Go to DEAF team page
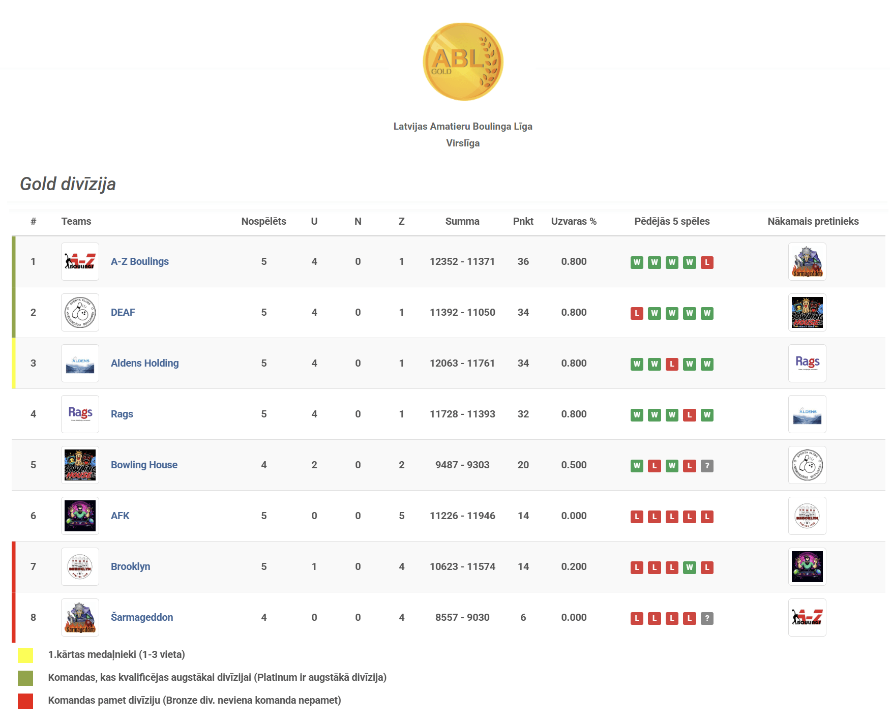The image size is (891, 722). pyautogui.click(x=123, y=312)
